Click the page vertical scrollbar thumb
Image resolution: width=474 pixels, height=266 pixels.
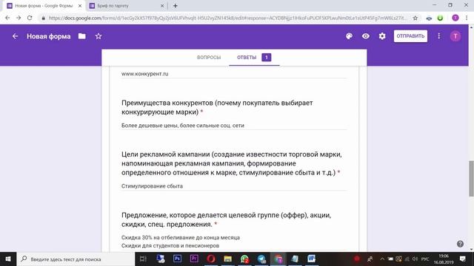click(x=471, y=179)
